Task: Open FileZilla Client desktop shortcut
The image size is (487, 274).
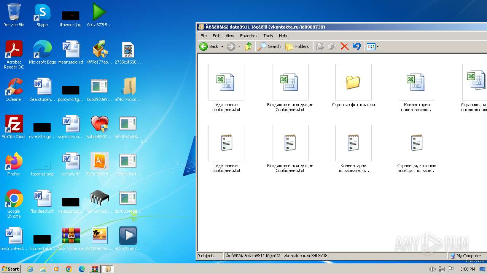Action: (x=14, y=127)
